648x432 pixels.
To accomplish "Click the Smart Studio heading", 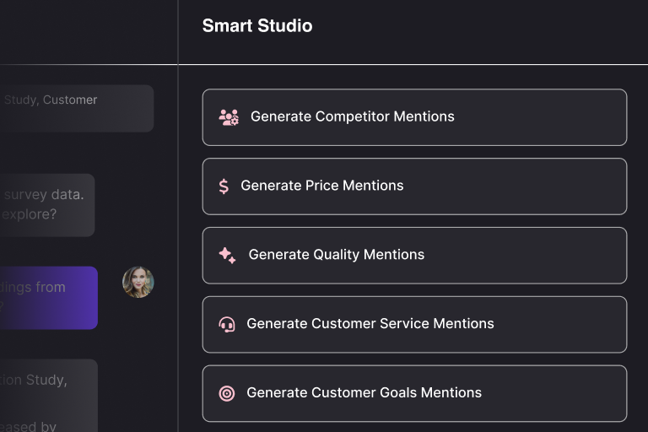I will click(x=257, y=25).
